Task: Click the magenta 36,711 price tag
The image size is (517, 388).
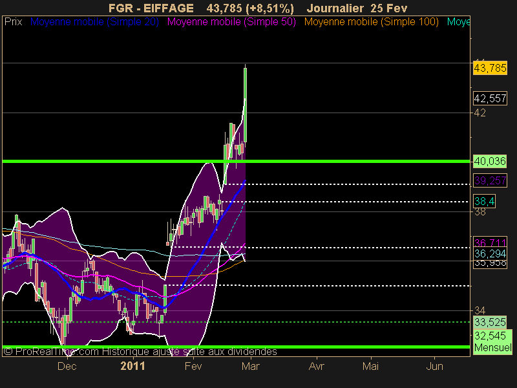Action: point(490,242)
